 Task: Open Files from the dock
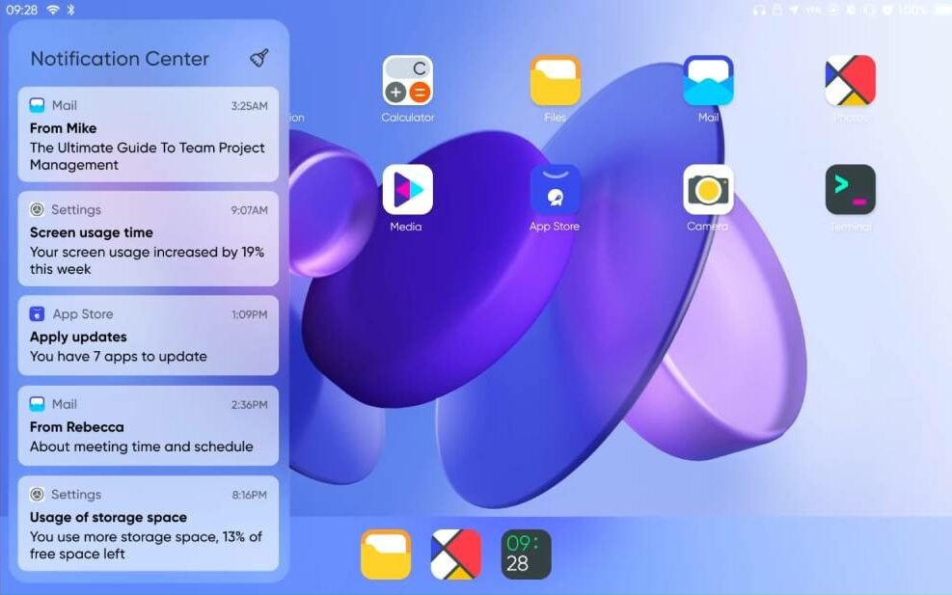pyautogui.click(x=386, y=554)
